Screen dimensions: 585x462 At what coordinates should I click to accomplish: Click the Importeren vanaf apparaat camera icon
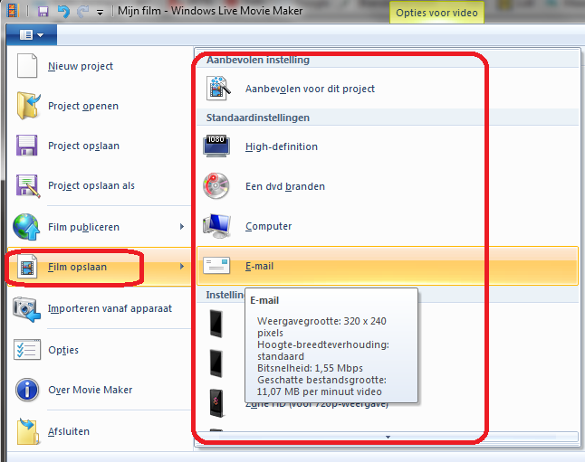pos(26,309)
